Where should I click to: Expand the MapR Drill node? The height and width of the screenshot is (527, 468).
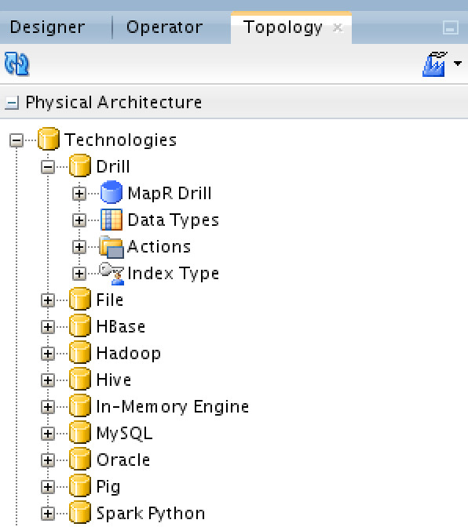tap(79, 193)
